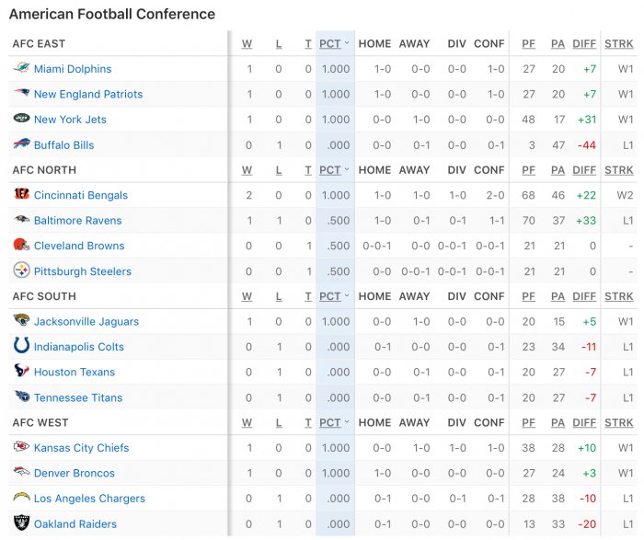
Task: Click the Pittsburgh Steelers logo
Action: (21, 270)
